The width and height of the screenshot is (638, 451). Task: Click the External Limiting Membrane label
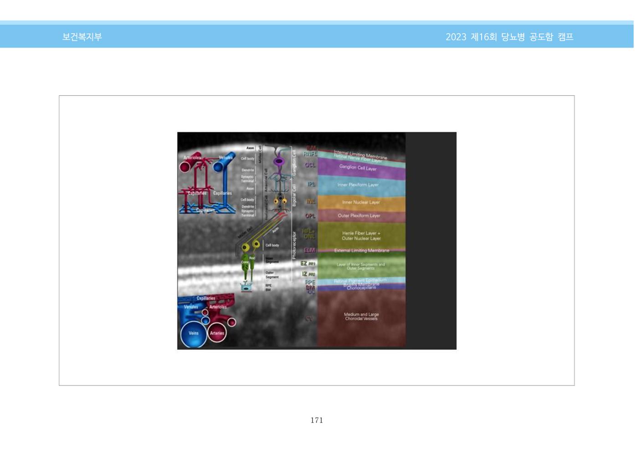pyautogui.click(x=361, y=251)
